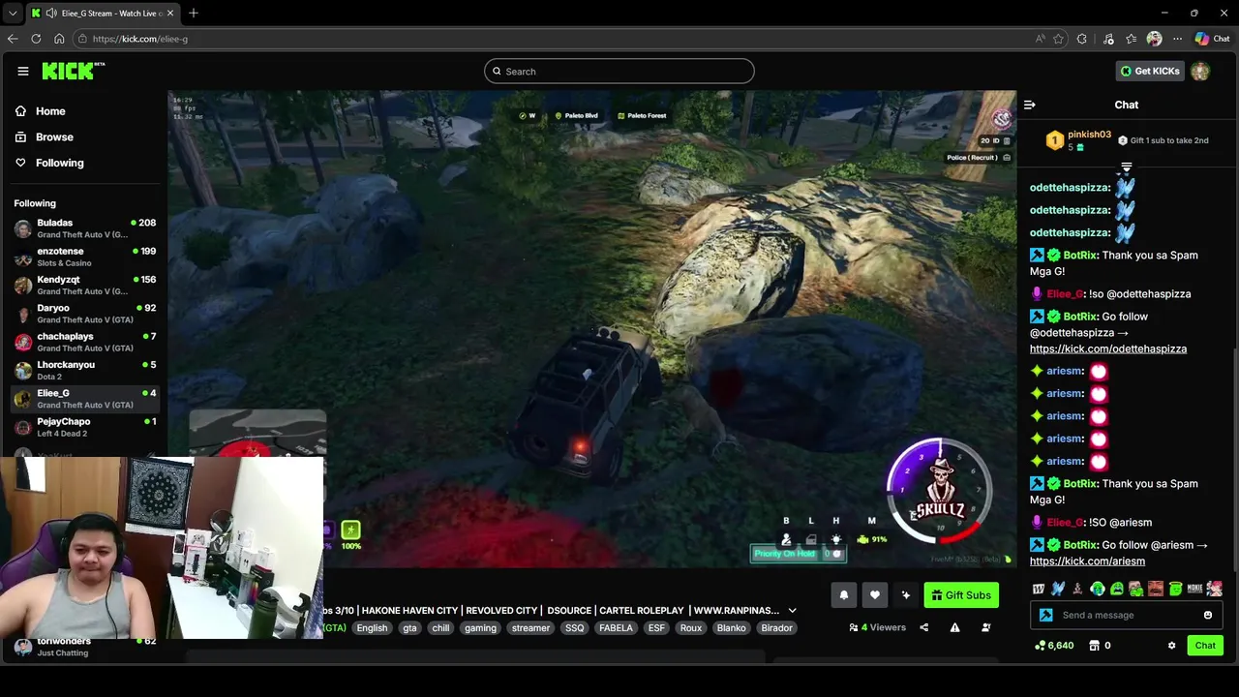Expand the stream title chevron
The width and height of the screenshot is (1239, 697).
(x=792, y=611)
